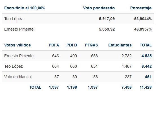Screen dimensions: 159x113
Task: Select the percentage 46,0957%
Action: click(143, 29)
